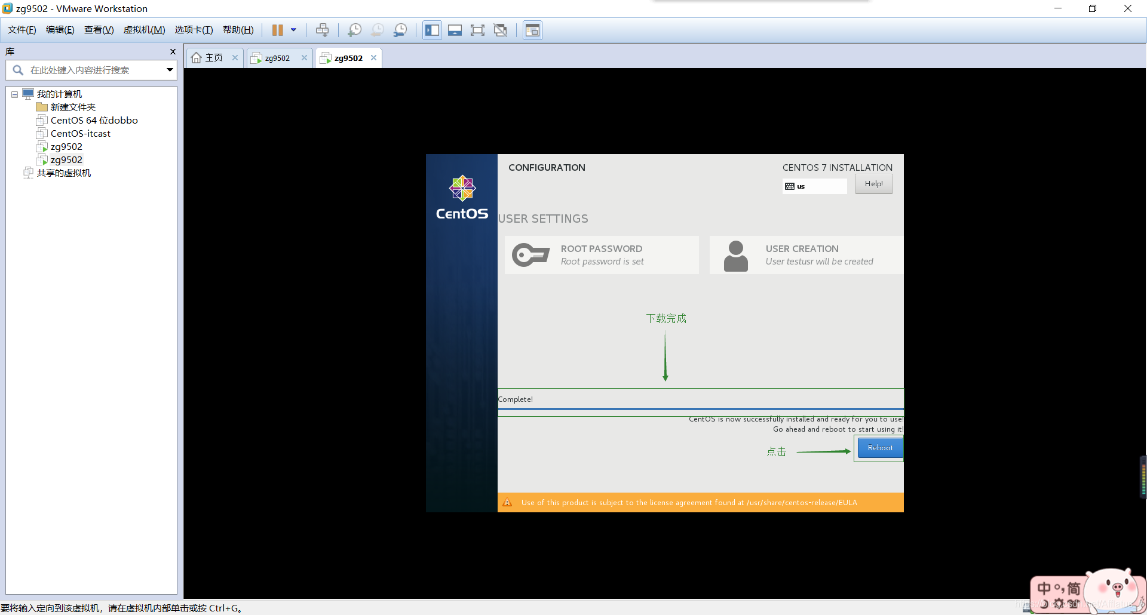Click the VMware Workstation title bar icon
Image resolution: width=1147 pixels, height=615 pixels.
pyautogui.click(x=7, y=8)
